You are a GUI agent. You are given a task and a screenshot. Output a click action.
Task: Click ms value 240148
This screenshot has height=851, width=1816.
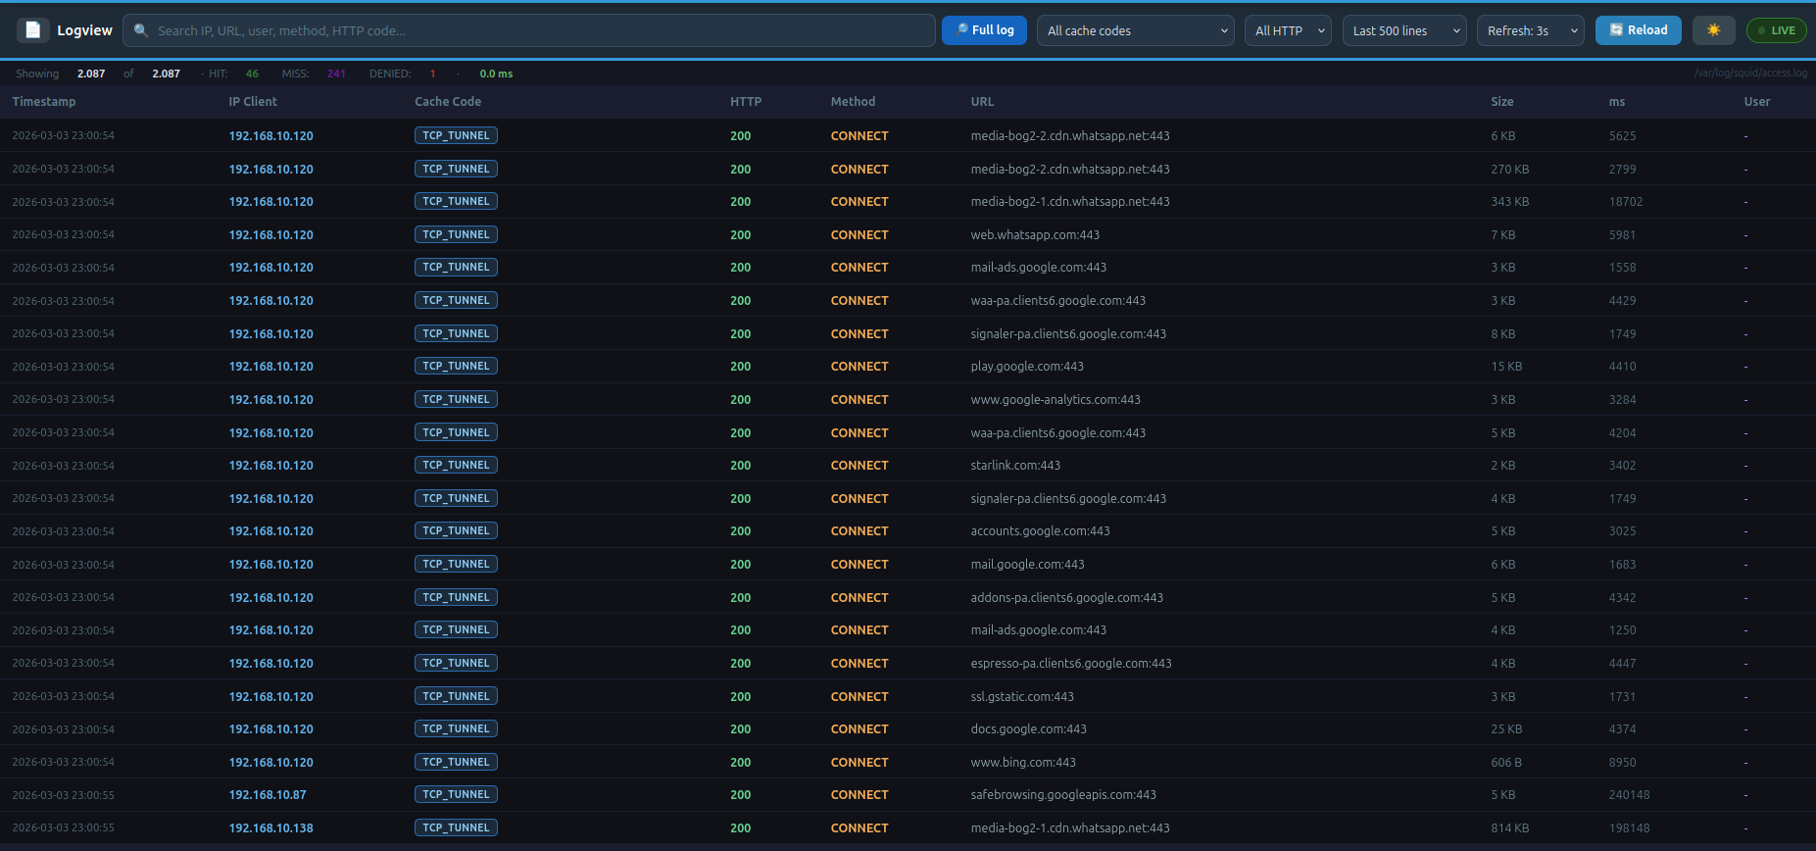[x=1629, y=795]
